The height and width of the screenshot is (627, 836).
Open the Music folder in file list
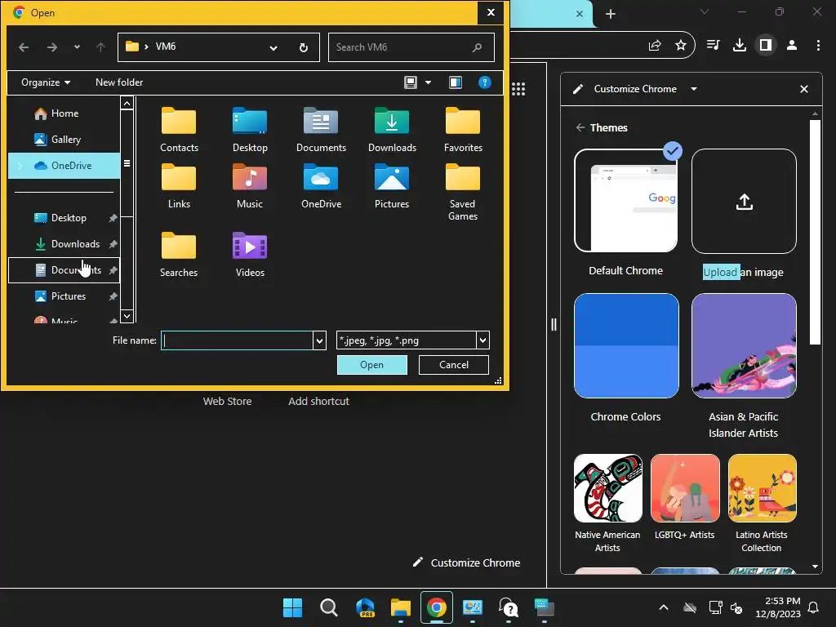pyautogui.click(x=250, y=187)
